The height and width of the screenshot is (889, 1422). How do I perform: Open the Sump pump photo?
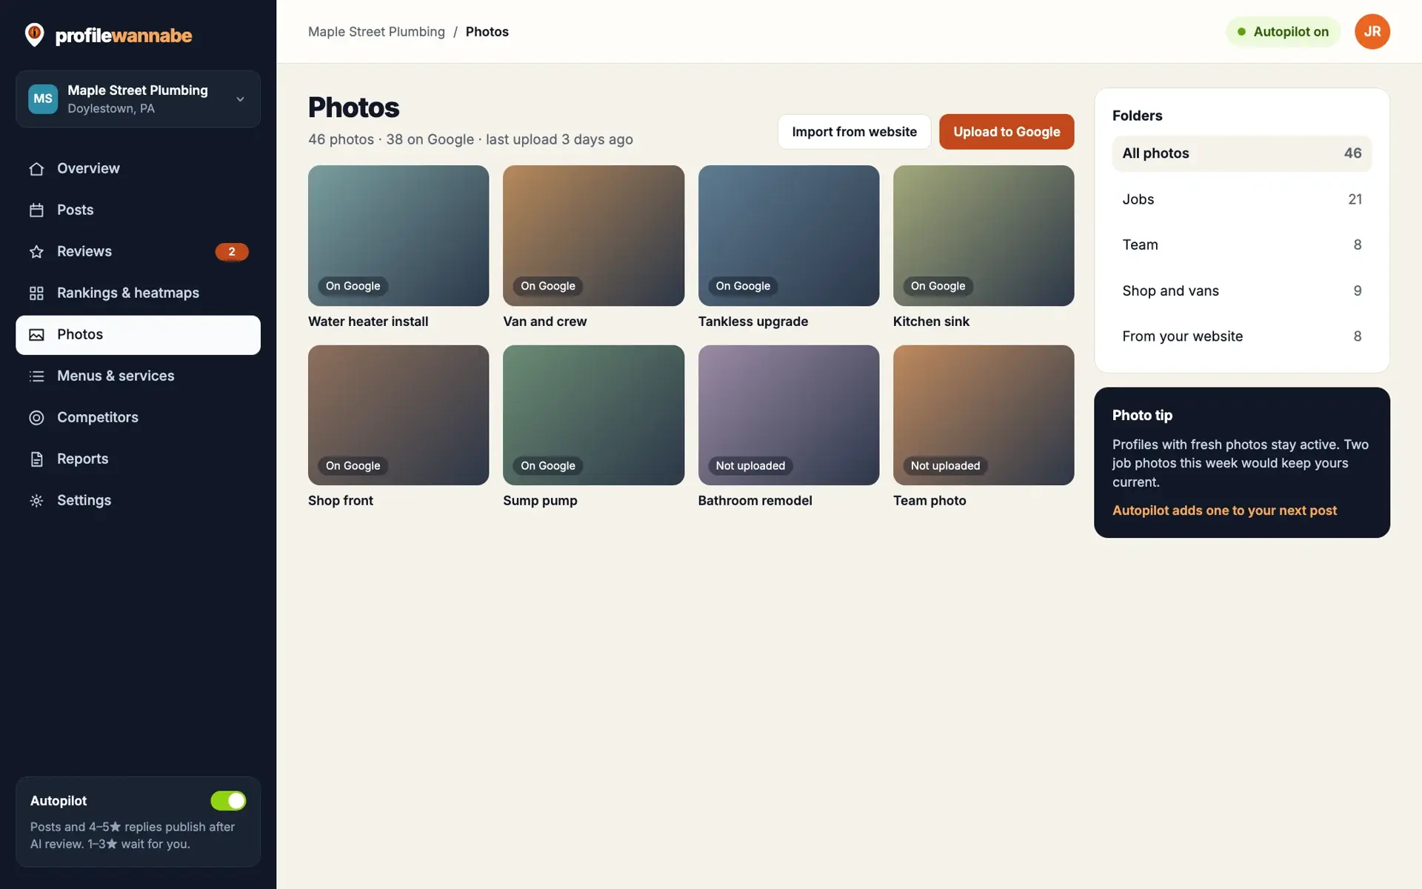tap(593, 415)
